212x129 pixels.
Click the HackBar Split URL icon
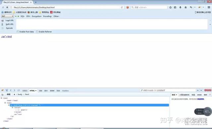click(x=2, y=24)
